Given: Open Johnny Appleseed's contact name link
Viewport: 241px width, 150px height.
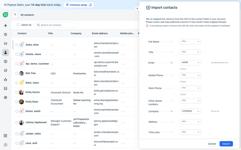Looking at the screenshot, I should [36, 122].
